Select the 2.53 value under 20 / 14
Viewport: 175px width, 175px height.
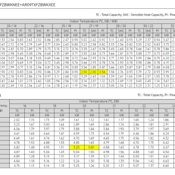pyautogui.click(x=3, y=40)
